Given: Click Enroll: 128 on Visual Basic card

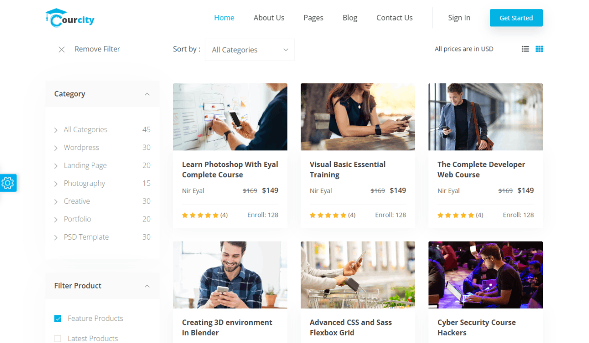Looking at the screenshot, I should pyautogui.click(x=391, y=215).
